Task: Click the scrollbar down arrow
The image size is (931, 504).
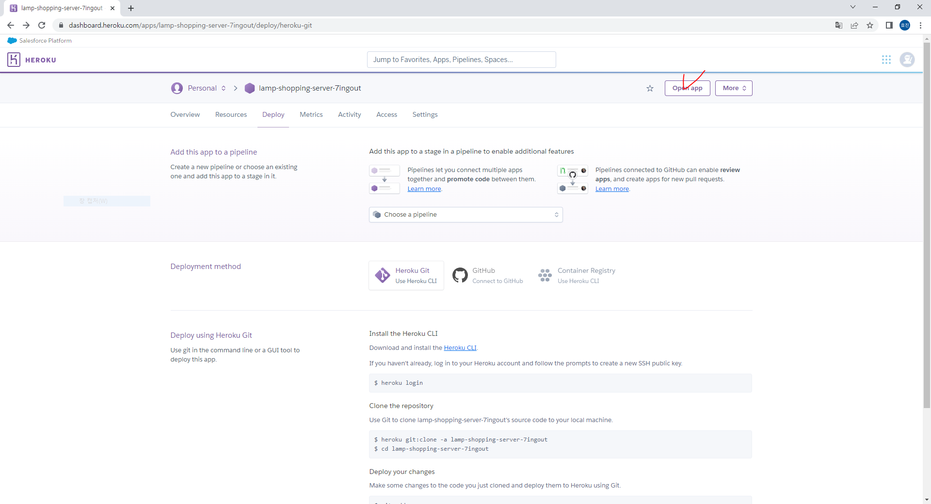Action: click(x=927, y=499)
